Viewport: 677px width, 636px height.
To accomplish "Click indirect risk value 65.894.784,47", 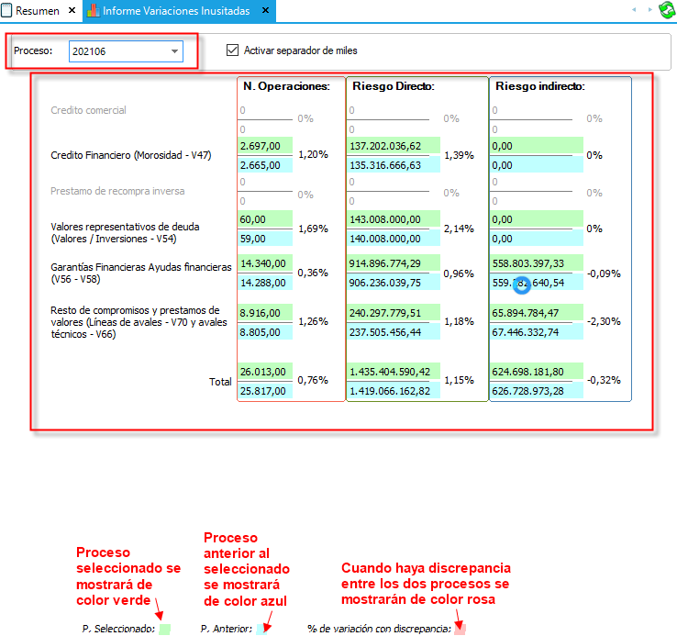I will pyautogui.click(x=537, y=313).
